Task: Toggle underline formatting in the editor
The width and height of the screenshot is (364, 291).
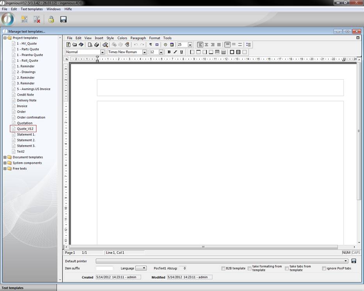Action: [181, 52]
